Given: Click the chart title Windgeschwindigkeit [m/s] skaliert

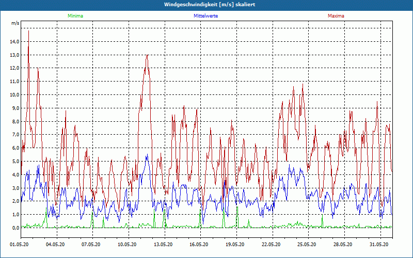Looking at the screenshot, I should point(210,5).
